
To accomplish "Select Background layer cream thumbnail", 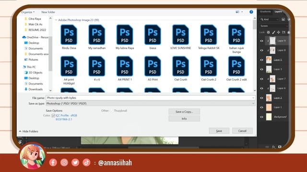I will click(269, 117).
